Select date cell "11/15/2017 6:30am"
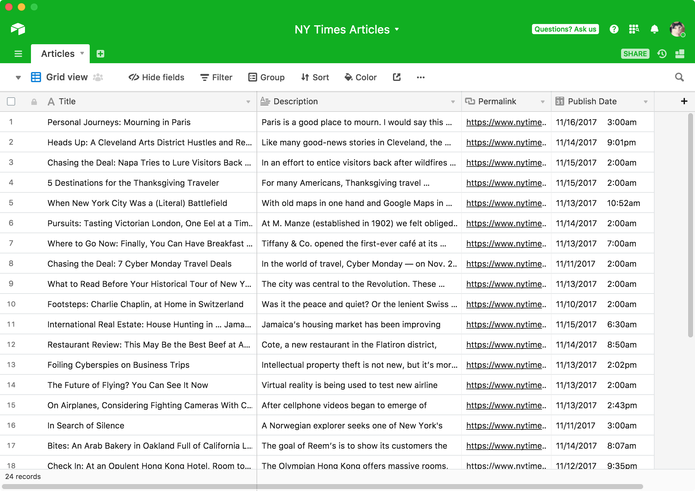This screenshot has height=491, width=695. pos(602,324)
